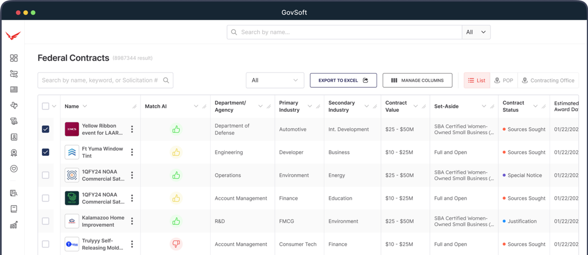The image size is (588, 255).
Task: Open the Secondary Industry column dropdown chevron
Action: [367, 106]
